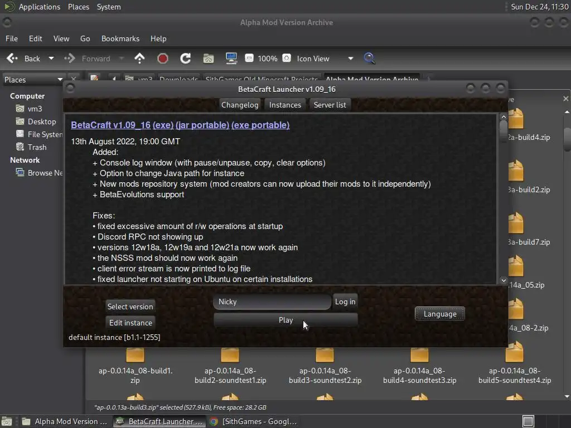The image size is (571, 428).
Task: Click the Language button
Action: click(440, 314)
